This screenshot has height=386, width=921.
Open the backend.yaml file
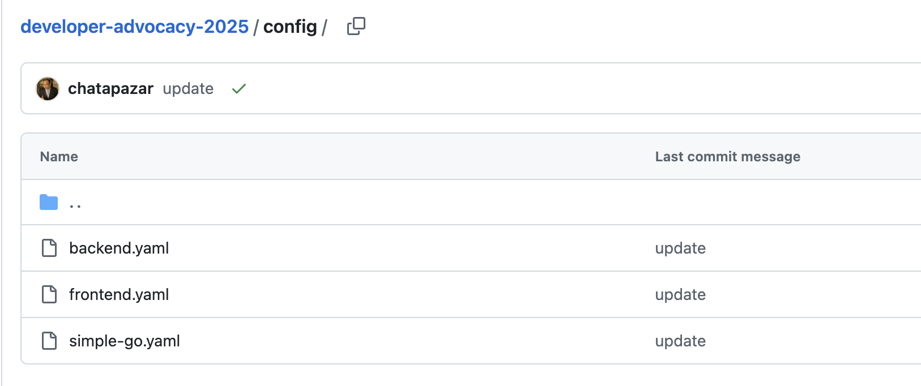[x=119, y=248]
